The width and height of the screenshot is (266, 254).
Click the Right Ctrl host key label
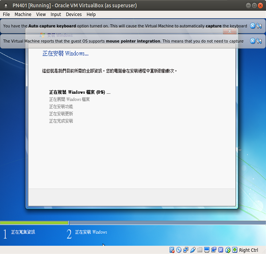tap(249, 250)
